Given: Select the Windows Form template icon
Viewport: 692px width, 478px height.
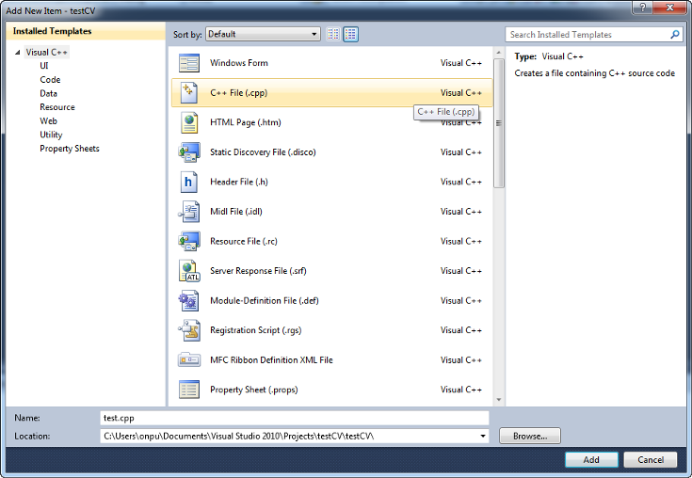Looking at the screenshot, I should tap(189, 63).
